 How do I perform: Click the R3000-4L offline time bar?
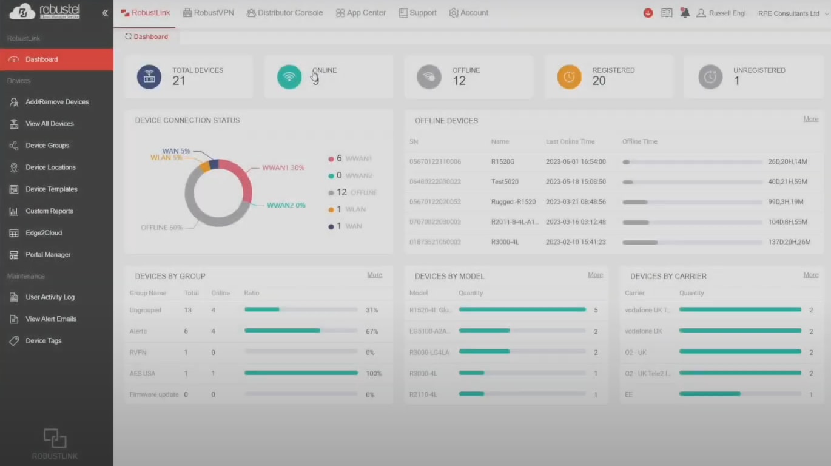(692, 242)
